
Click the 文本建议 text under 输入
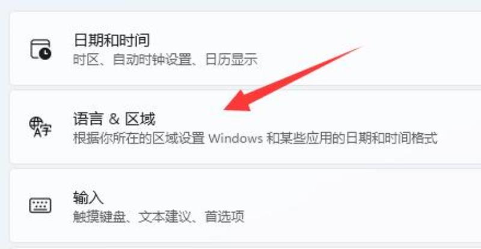tap(165, 217)
